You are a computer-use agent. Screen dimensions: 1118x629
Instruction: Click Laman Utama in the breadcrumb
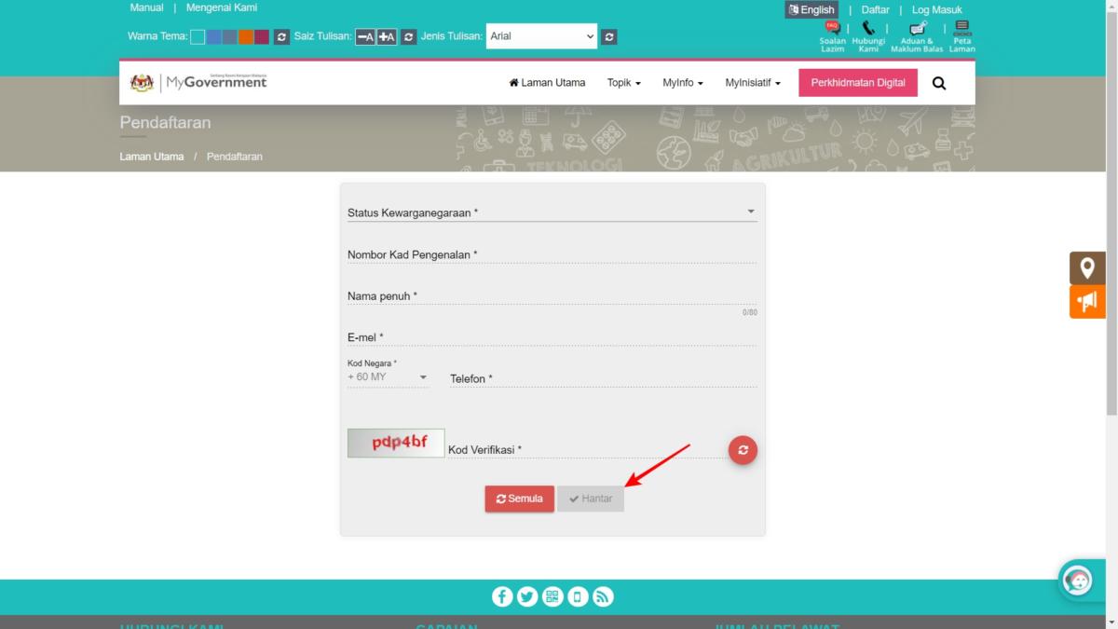pyautogui.click(x=152, y=157)
